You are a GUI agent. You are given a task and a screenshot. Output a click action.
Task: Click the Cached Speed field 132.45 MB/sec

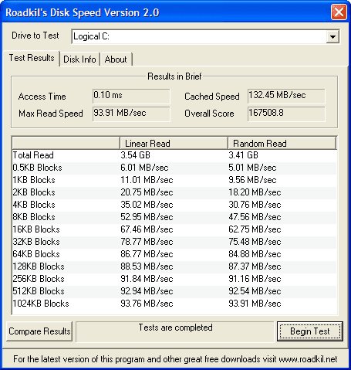286,96
